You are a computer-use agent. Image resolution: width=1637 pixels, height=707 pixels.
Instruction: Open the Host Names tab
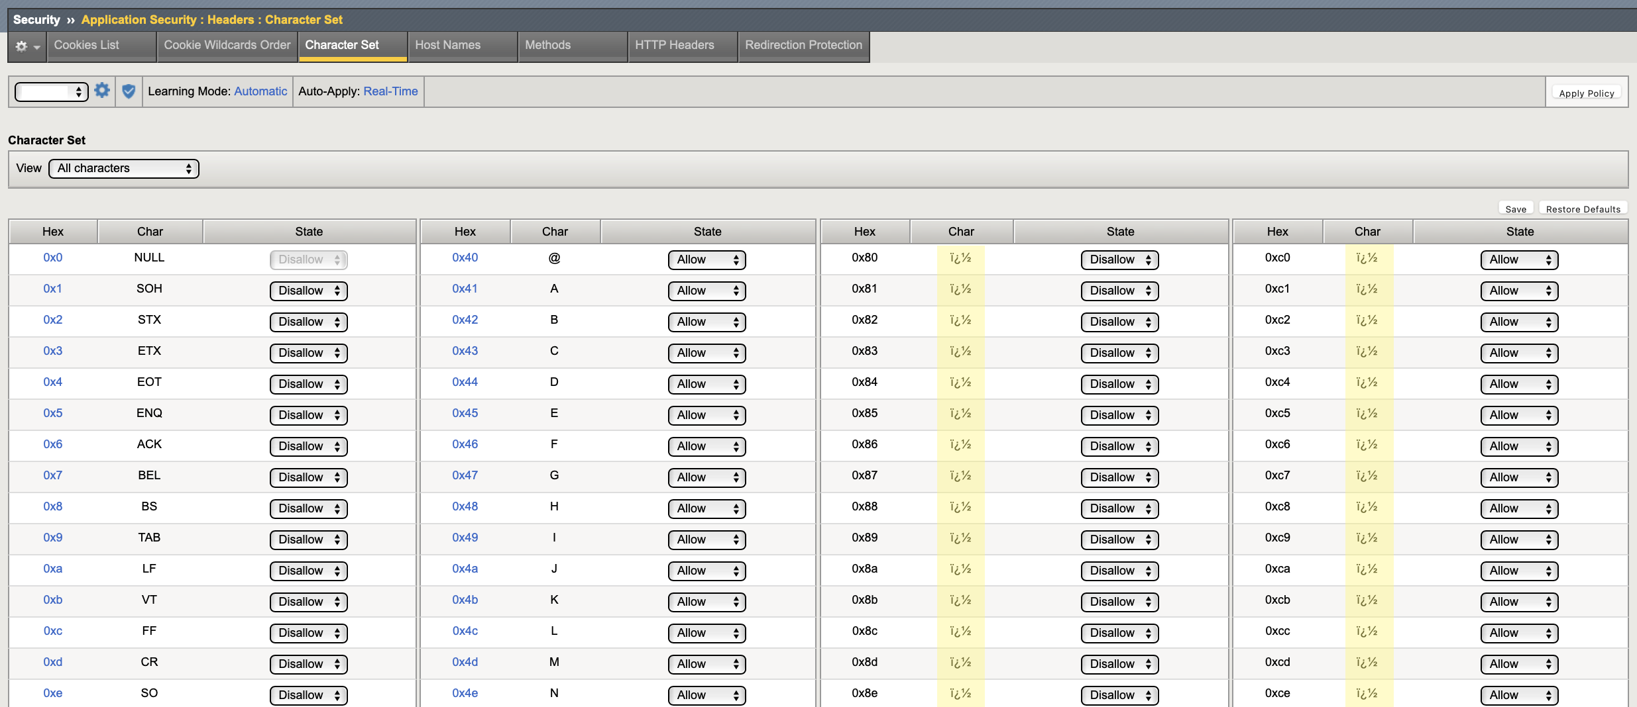(x=463, y=46)
